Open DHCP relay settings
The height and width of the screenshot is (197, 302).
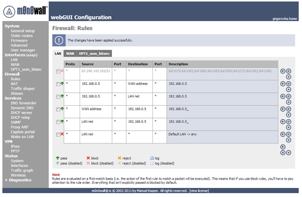coord(20,117)
